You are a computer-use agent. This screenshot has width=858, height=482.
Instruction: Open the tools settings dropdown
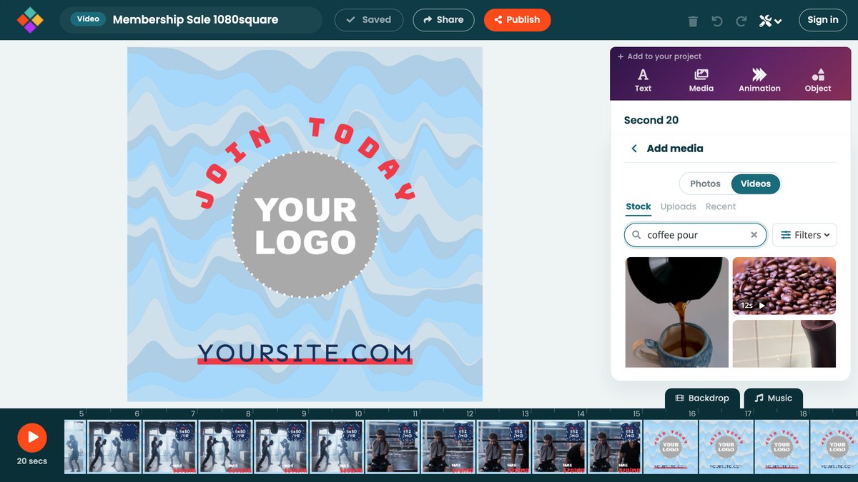coord(770,21)
